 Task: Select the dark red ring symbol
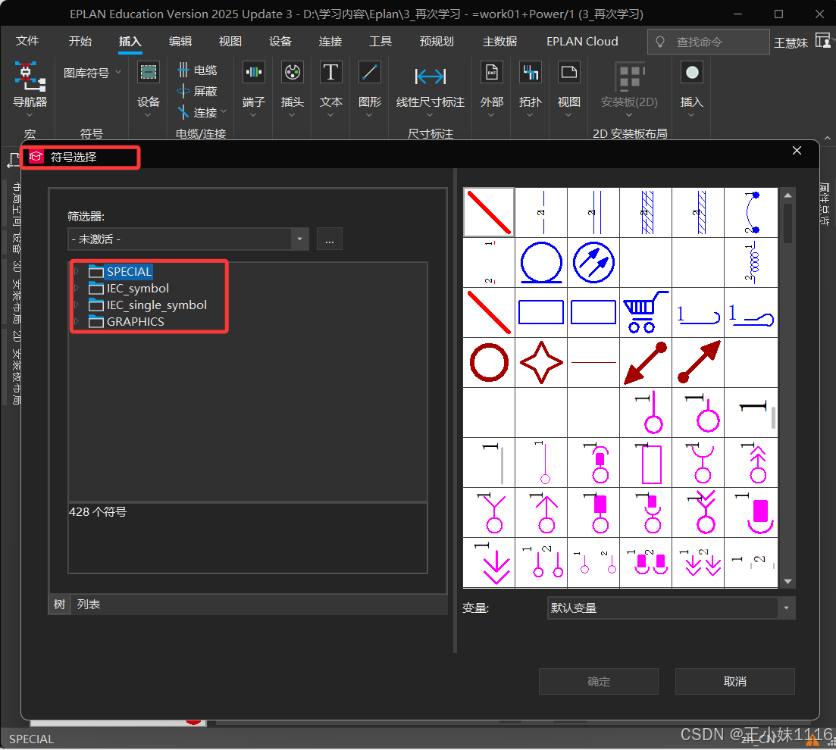(489, 362)
